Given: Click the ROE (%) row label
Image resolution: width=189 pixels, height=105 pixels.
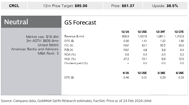Looking at the screenshot, I should point(70,59).
